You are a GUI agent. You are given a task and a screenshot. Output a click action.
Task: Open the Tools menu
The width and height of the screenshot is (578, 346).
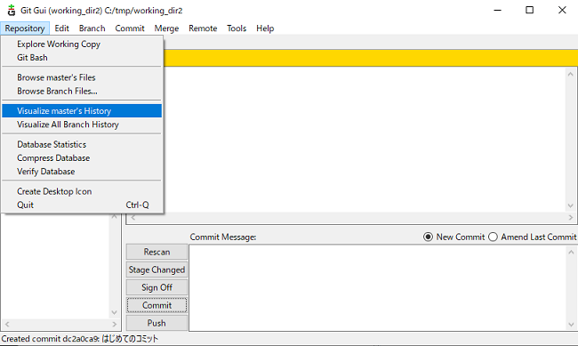pos(237,28)
